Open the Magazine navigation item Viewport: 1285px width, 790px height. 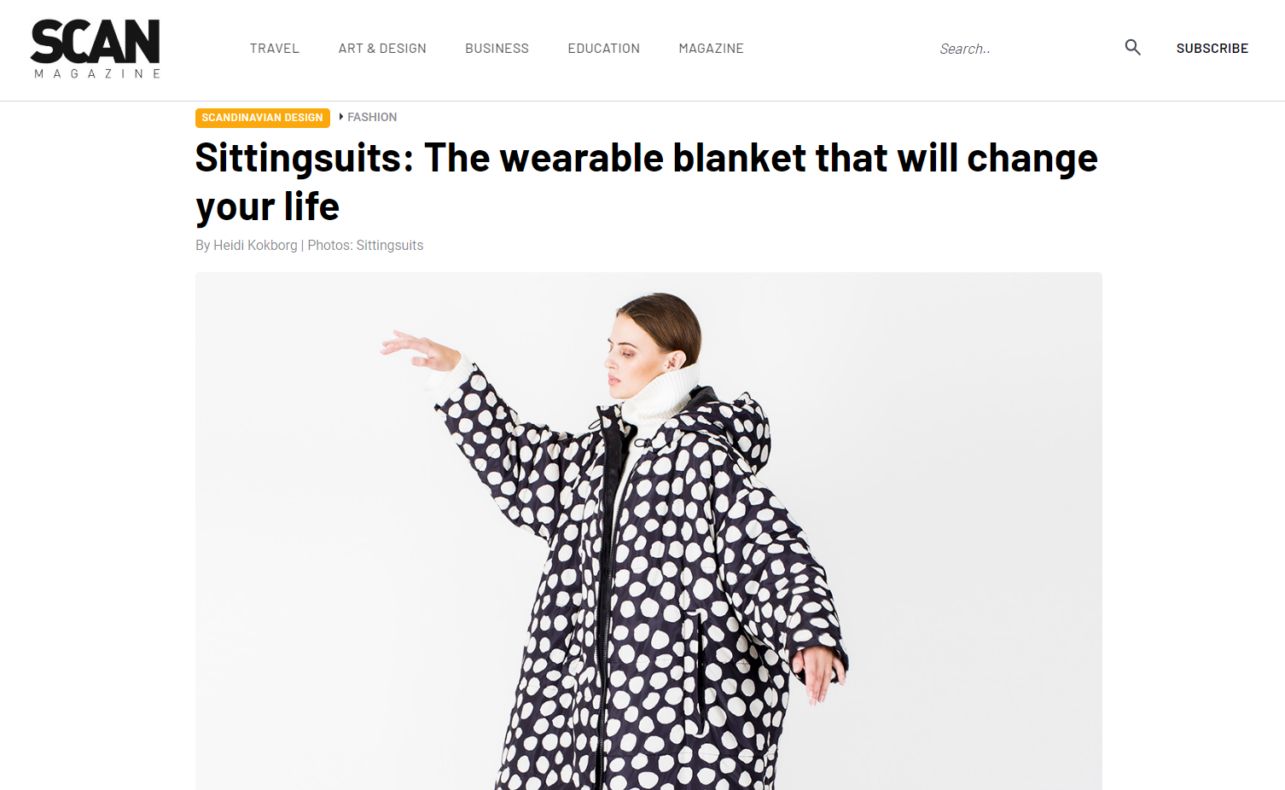pos(711,49)
